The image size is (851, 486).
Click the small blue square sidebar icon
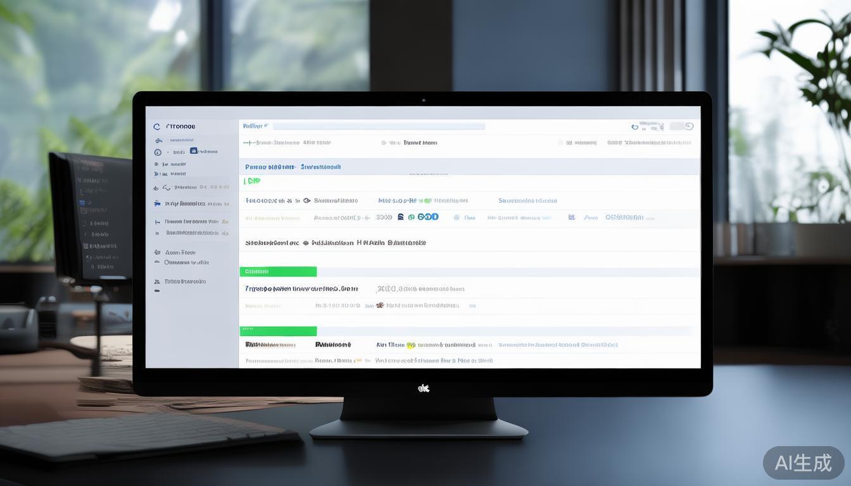coord(194,151)
